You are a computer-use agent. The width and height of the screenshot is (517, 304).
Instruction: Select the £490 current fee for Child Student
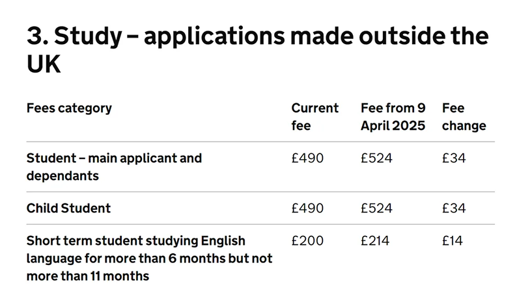[x=307, y=209]
